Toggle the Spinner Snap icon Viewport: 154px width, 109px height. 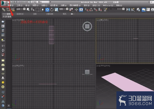click(100, 9)
